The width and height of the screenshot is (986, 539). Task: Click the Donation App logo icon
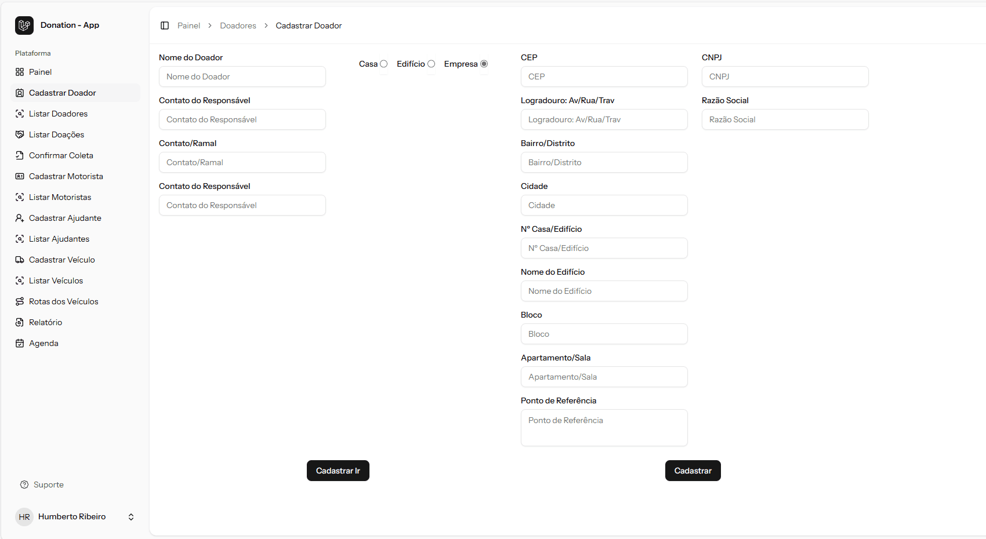pos(24,26)
